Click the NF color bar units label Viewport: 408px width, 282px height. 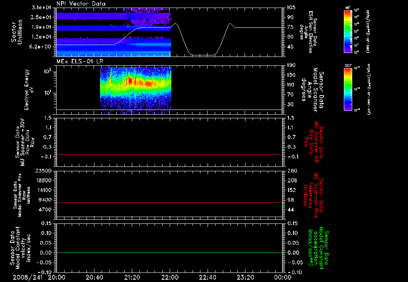tap(368, 31)
